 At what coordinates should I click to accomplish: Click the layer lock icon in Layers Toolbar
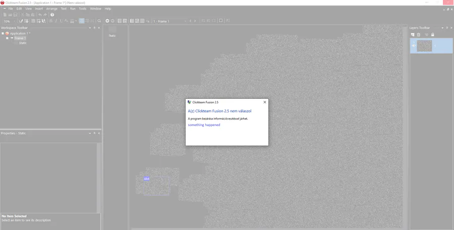(433, 34)
